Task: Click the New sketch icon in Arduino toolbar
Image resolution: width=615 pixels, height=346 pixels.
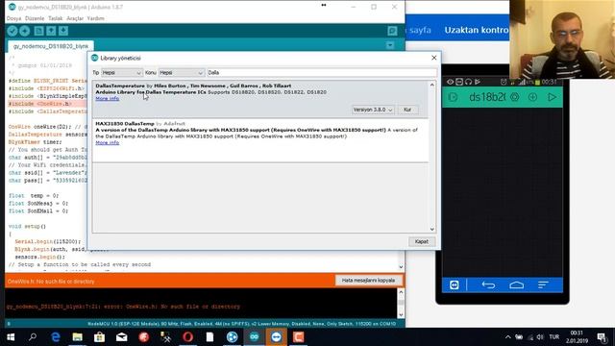Action: click(x=38, y=31)
